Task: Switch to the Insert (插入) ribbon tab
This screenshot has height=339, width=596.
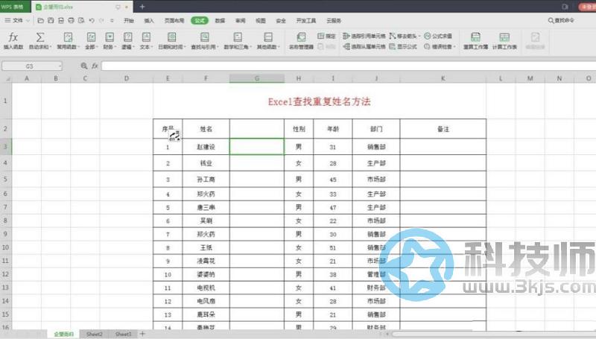Action: (149, 21)
